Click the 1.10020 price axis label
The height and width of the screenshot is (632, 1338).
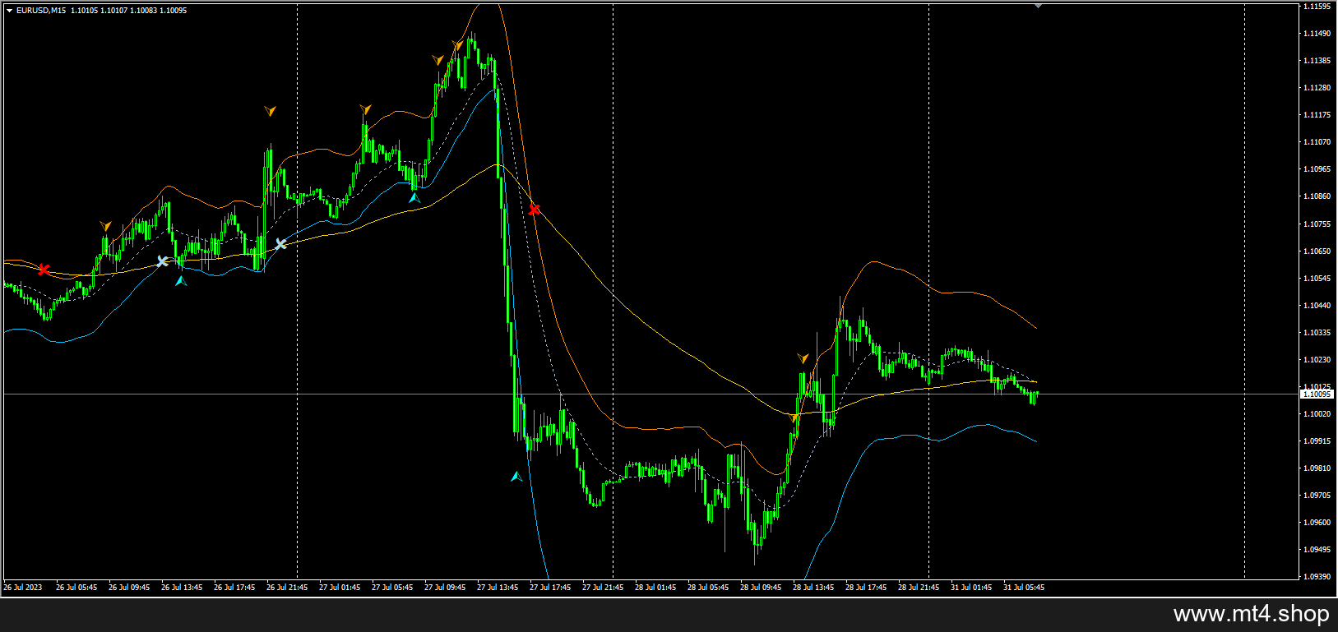coord(1317,414)
